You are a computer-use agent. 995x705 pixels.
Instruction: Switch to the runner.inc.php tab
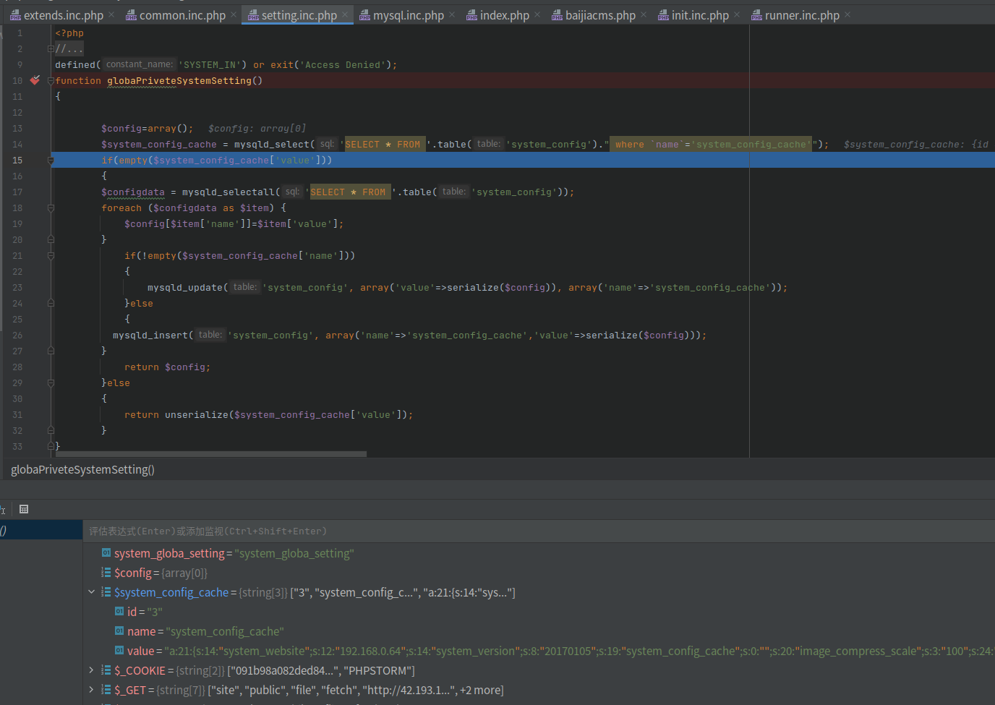point(802,15)
